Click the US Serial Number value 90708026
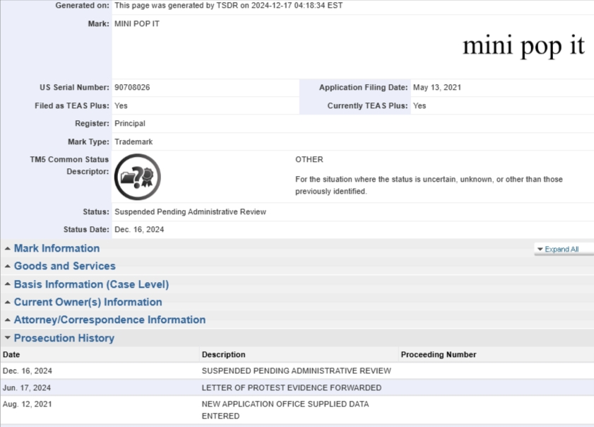This screenshot has height=427, width=594. 132,88
